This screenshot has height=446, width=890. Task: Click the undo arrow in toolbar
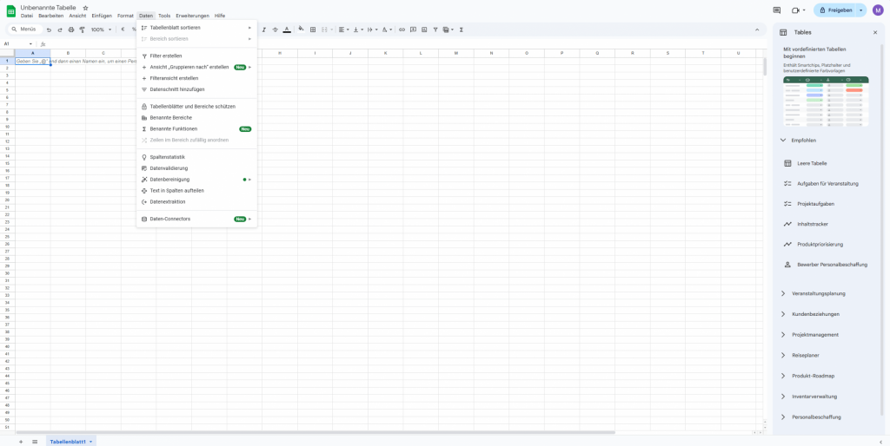click(x=49, y=30)
